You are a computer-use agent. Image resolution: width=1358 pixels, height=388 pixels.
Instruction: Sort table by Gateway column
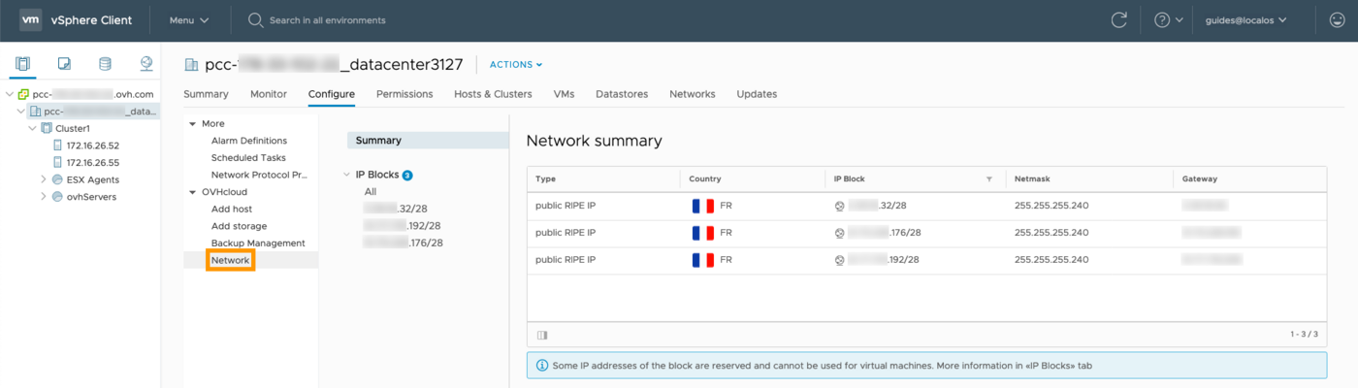1199,178
